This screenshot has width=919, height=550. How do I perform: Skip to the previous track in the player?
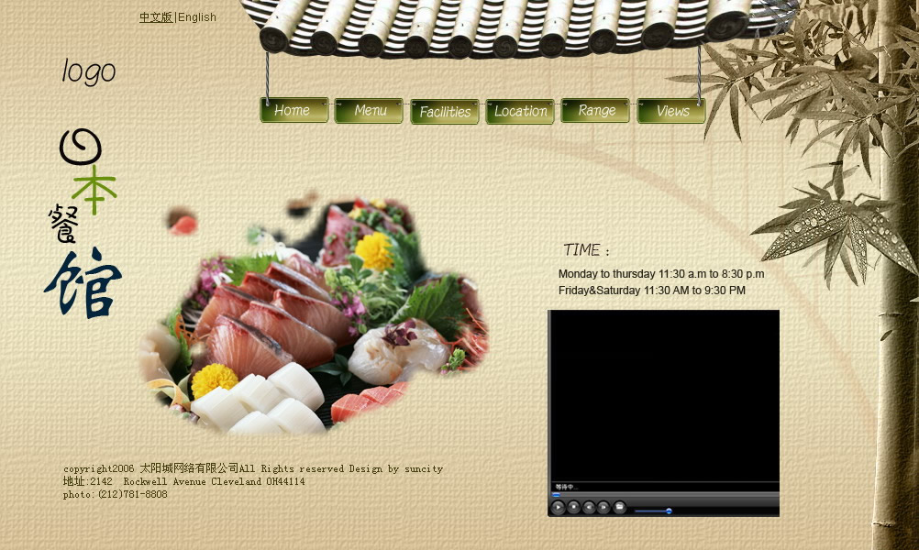589,507
